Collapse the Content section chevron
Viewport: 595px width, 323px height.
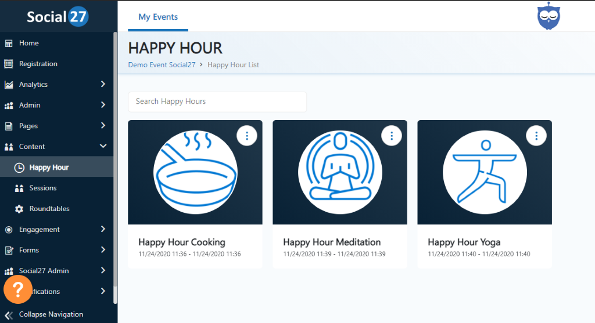coord(103,147)
